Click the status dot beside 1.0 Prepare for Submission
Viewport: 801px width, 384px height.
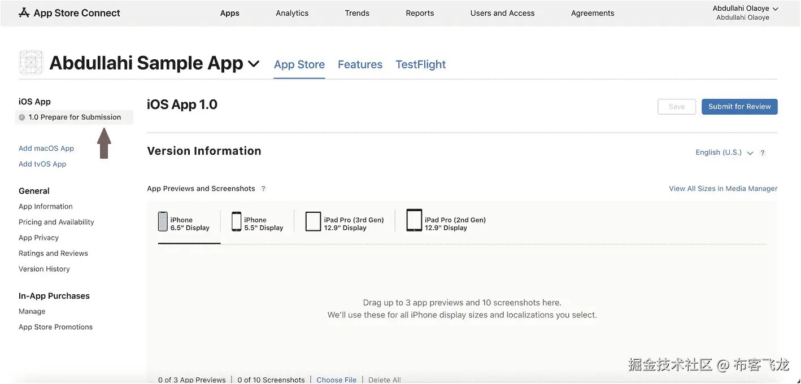[22, 117]
